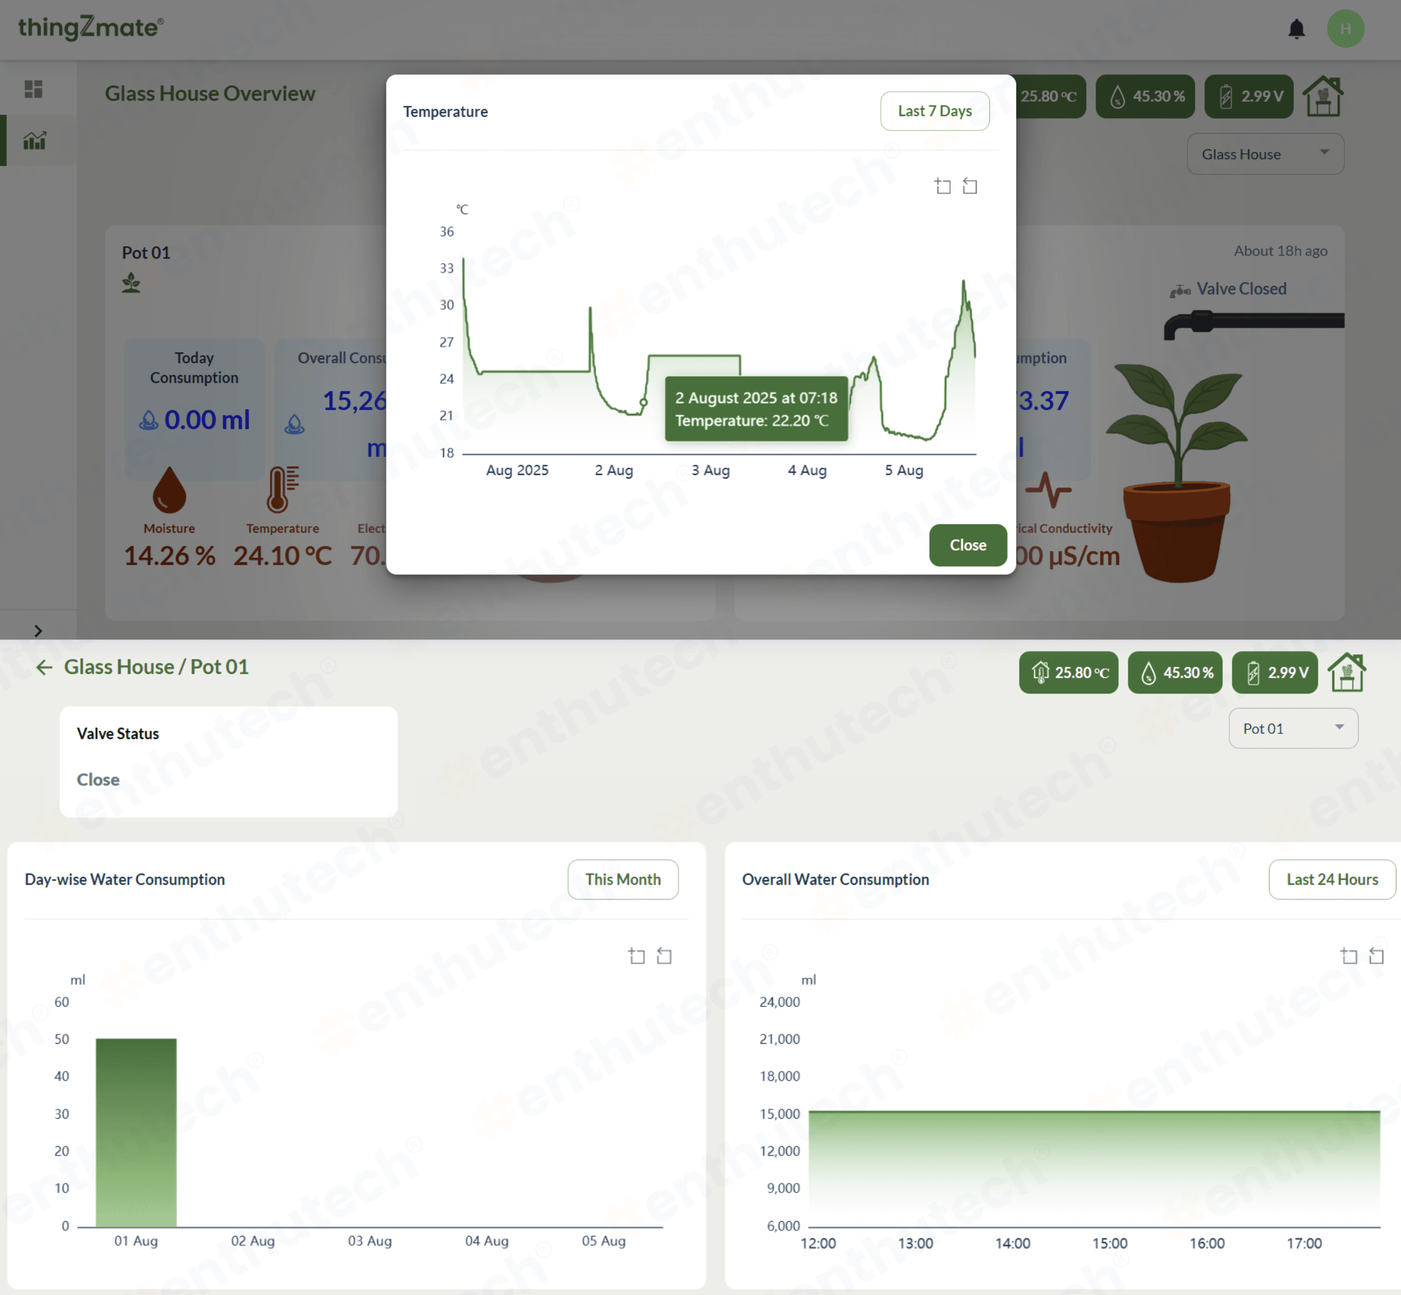
Task: Click the Today Consumption water drop icon
Action: pos(149,420)
